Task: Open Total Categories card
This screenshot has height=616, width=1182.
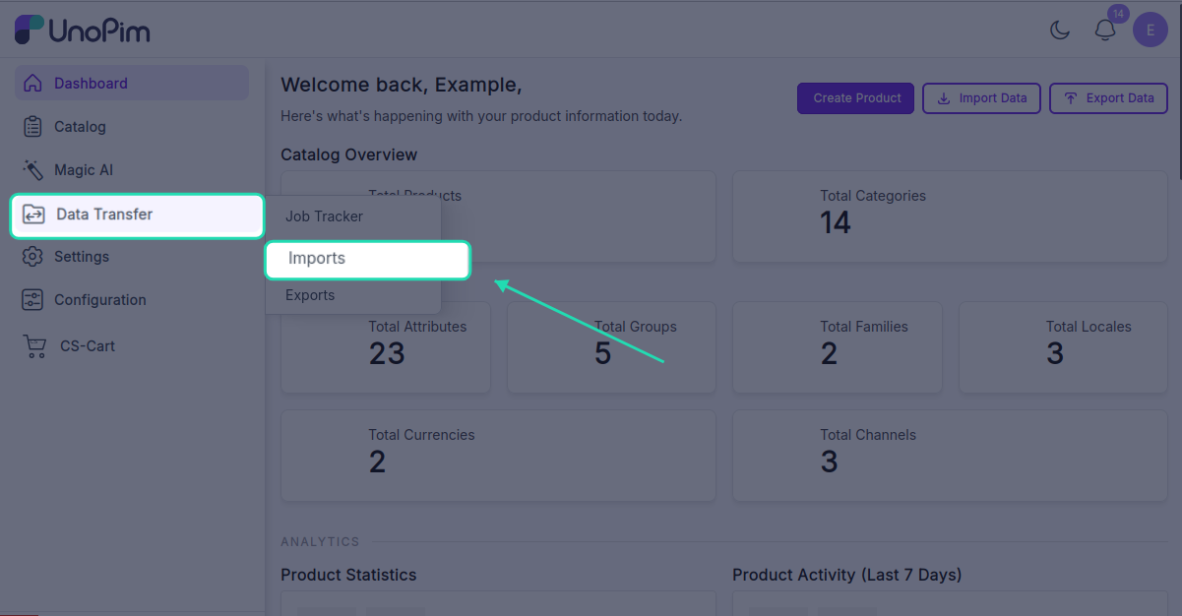Action: pos(950,216)
